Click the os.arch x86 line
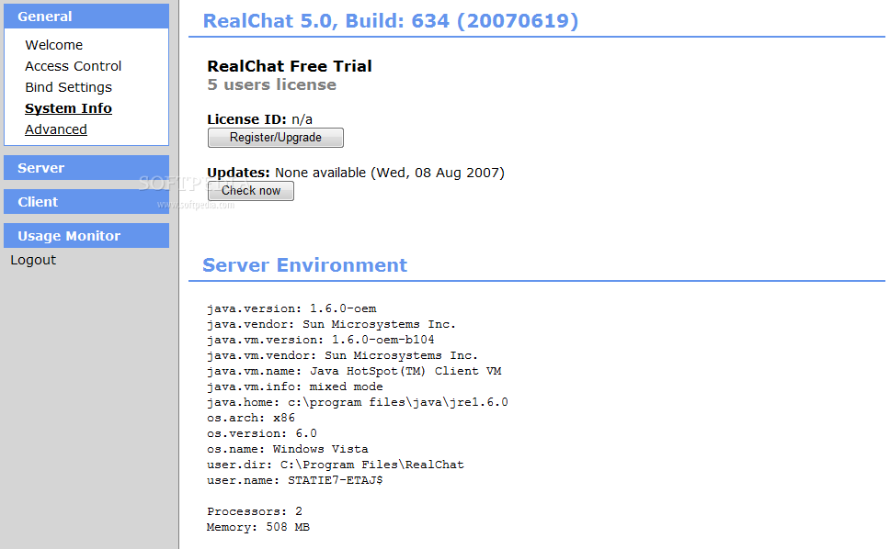The image size is (890, 549). coord(251,418)
